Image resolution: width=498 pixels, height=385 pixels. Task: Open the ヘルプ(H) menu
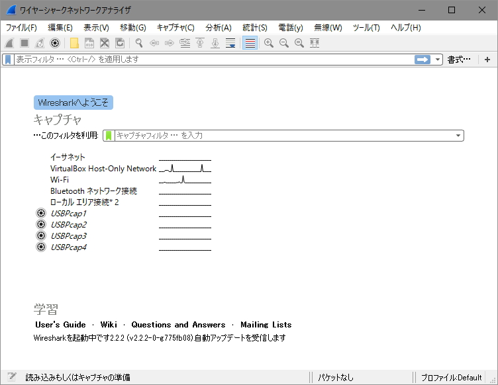405,28
